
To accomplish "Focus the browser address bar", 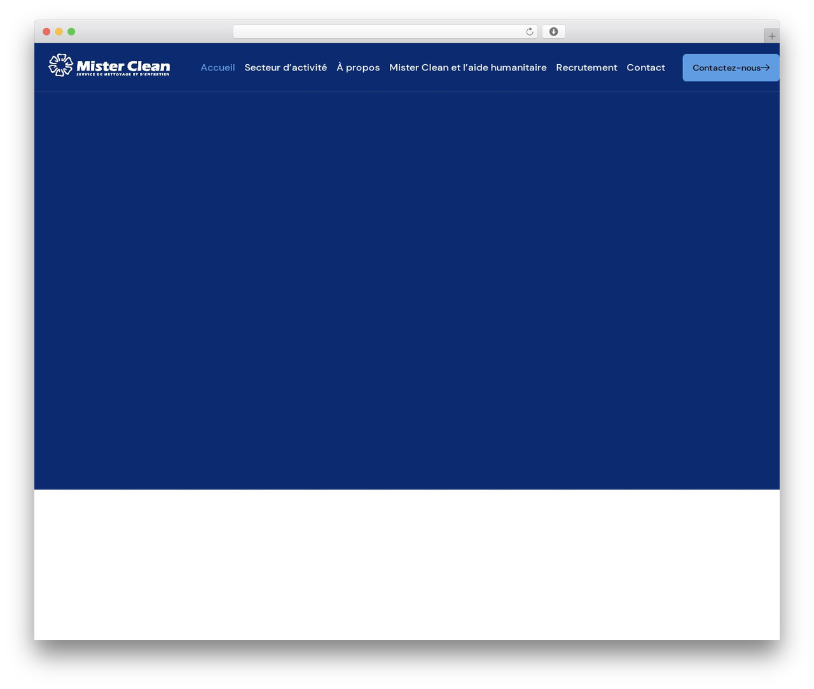I will click(x=385, y=32).
